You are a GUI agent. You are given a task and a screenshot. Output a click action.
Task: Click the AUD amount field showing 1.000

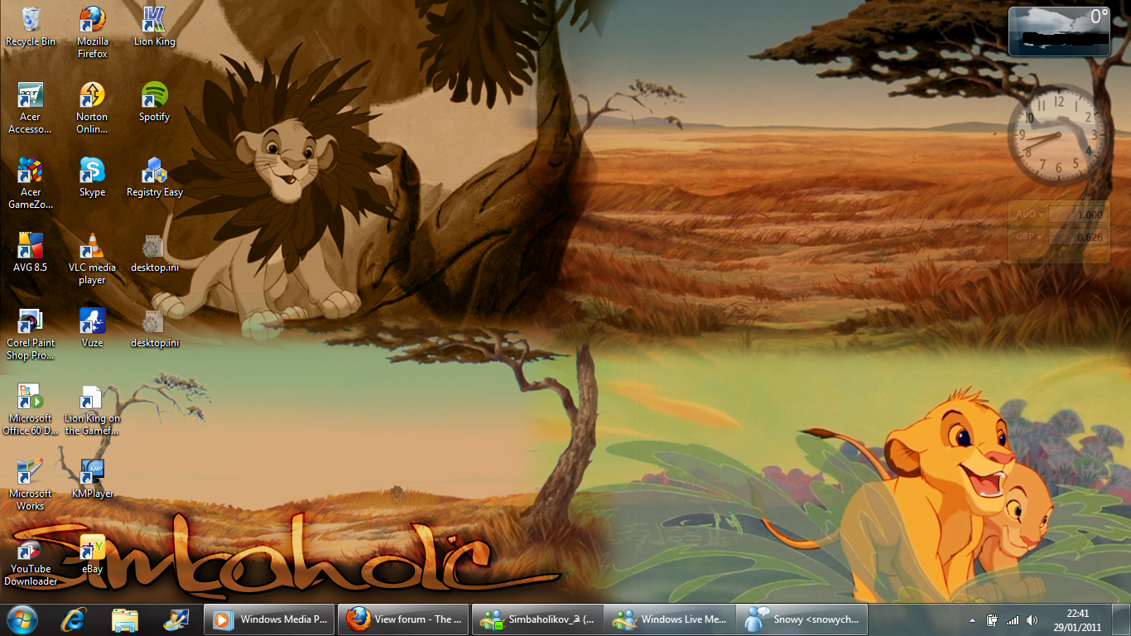tap(1076, 214)
